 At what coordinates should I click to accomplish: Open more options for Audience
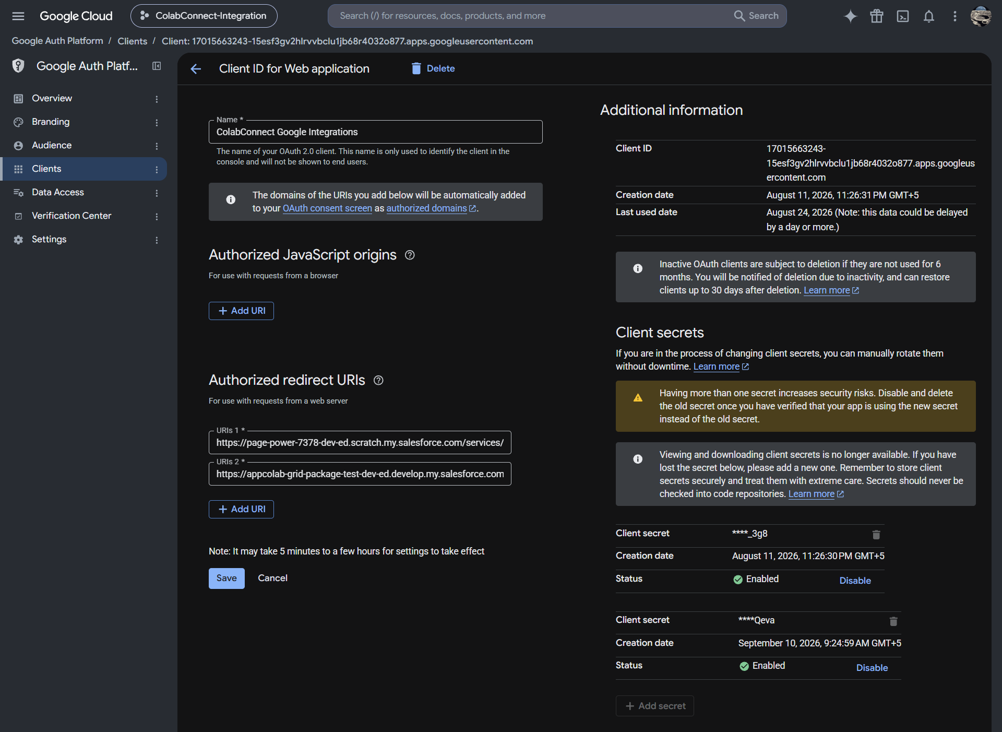[x=157, y=146]
